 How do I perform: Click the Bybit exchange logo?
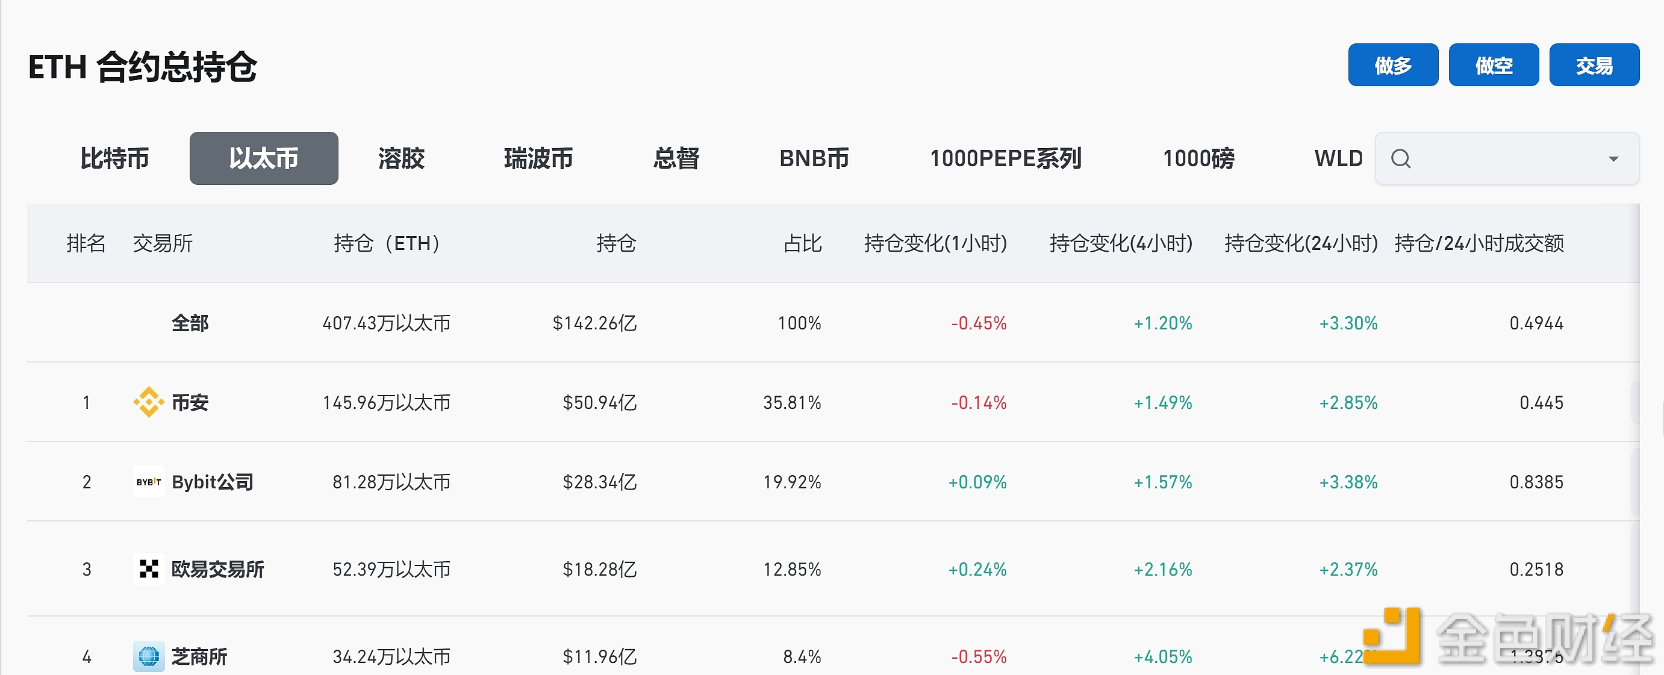pos(149,482)
